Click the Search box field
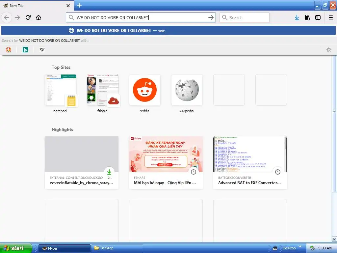Viewport: 337px width, 253px height. pyautogui.click(x=245, y=17)
